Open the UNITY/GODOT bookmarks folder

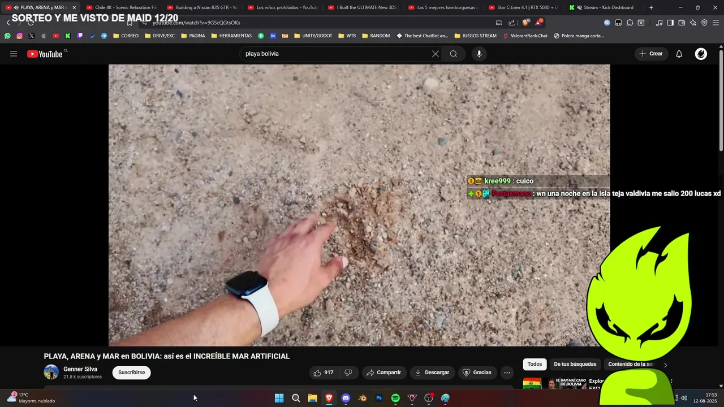[313, 36]
